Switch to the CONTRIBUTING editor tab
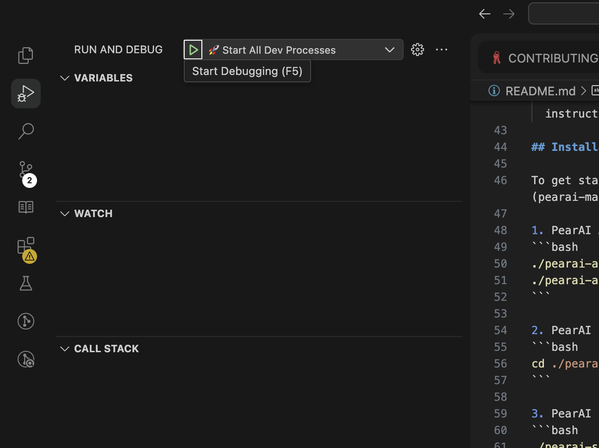Image resolution: width=599 pixels, height=448 pixels. (x=546, y=58)
